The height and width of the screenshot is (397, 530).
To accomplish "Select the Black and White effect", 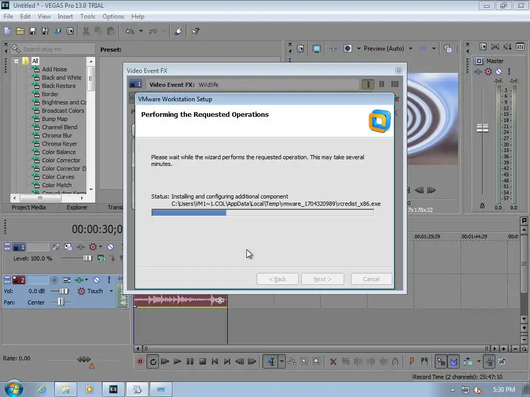I will click(62, 78).
